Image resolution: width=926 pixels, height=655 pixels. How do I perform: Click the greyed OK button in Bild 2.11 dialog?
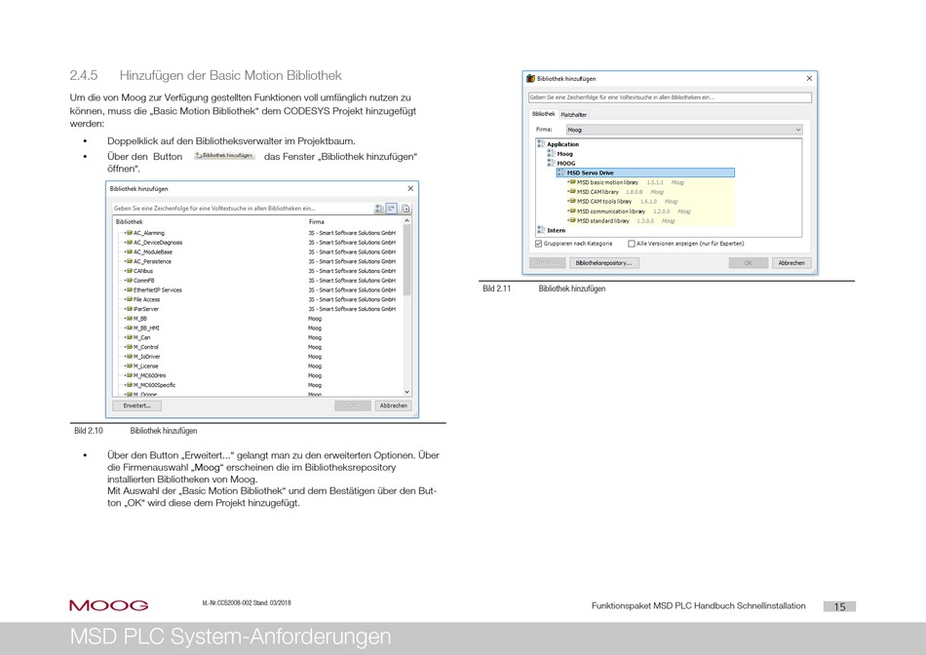749,263
